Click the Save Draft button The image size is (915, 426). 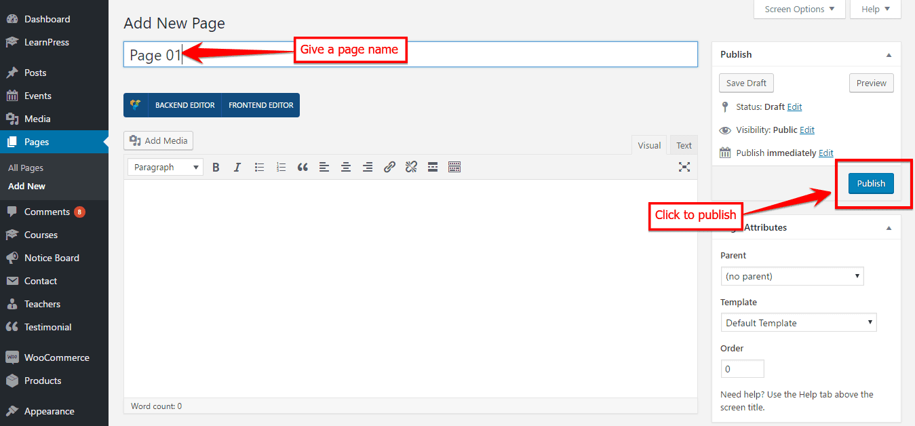[746, 83]
